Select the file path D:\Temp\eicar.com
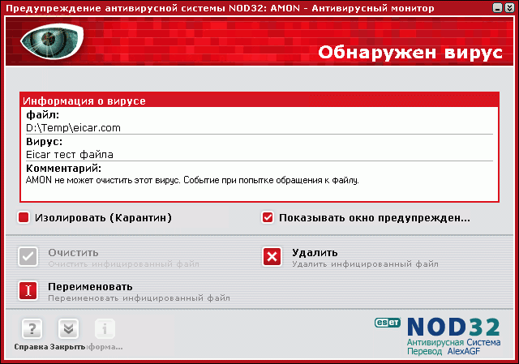This screenshot has width=519, height=364. coord(73,128)
